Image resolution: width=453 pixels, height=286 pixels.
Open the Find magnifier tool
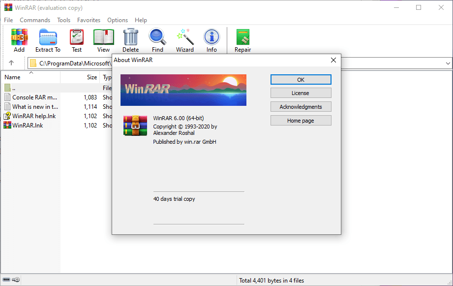[157, 40]
